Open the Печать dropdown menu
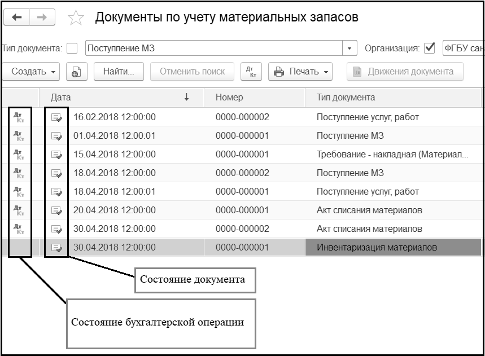485x356 pixels. click(300, 72)
